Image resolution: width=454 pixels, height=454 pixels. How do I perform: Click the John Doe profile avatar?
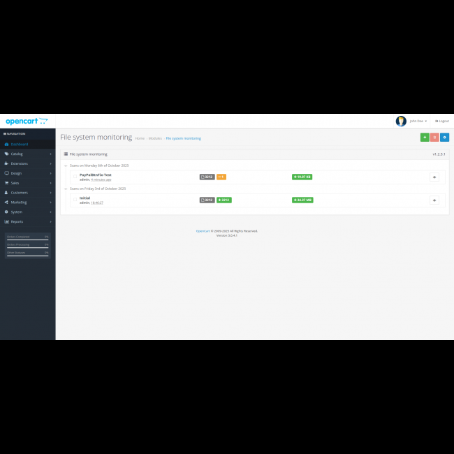[x=401, y=121]
